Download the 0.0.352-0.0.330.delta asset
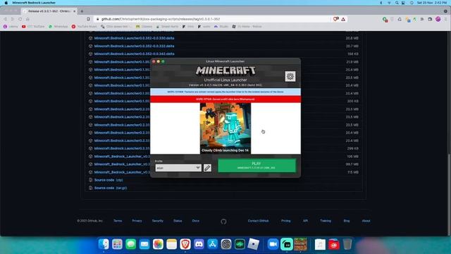 coord(134,38)
